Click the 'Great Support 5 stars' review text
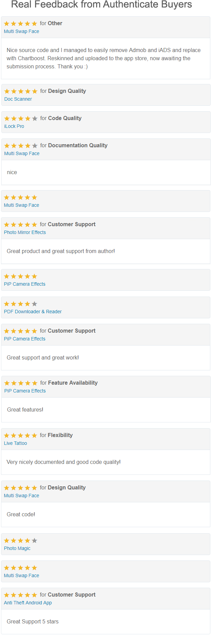The image size is (211, 636). pyautogui.click(x=33, y=621)
